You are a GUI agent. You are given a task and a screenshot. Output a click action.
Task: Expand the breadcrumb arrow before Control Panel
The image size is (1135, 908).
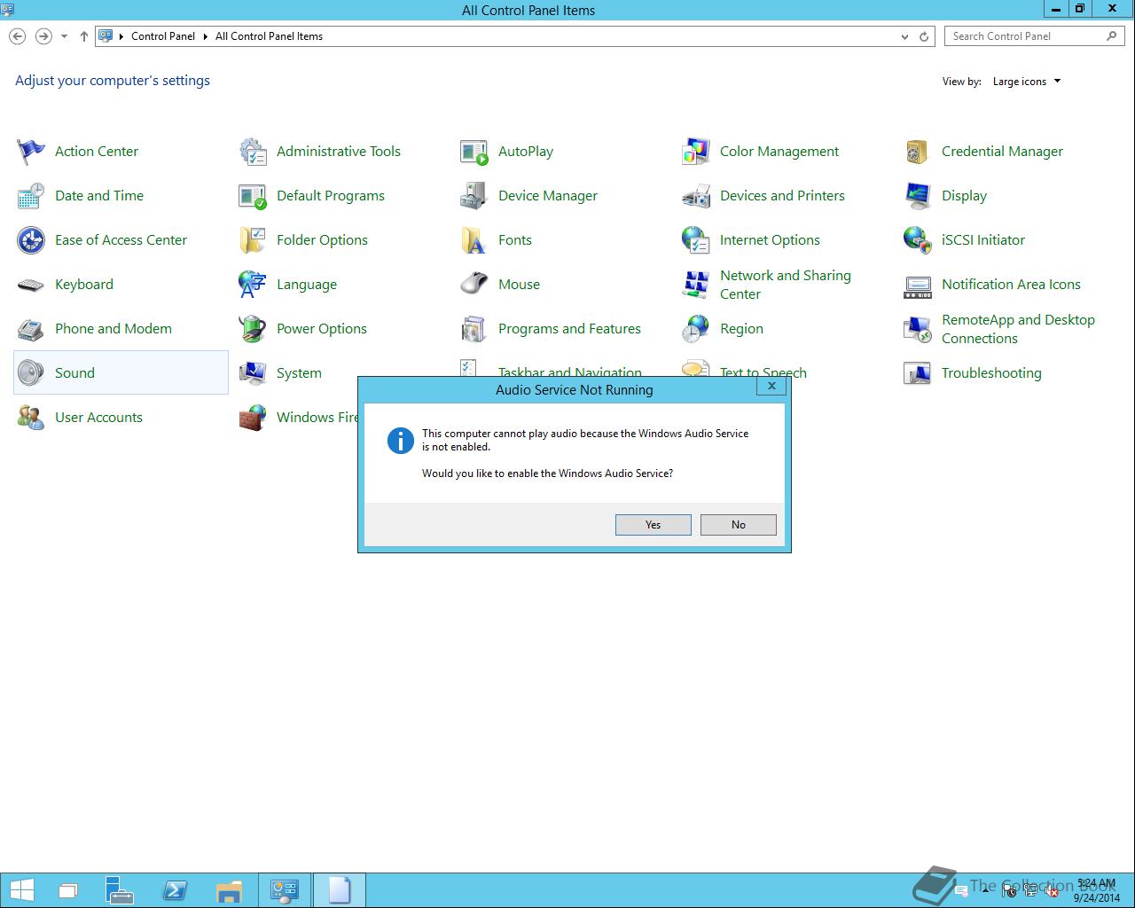[x=121, y=36]
